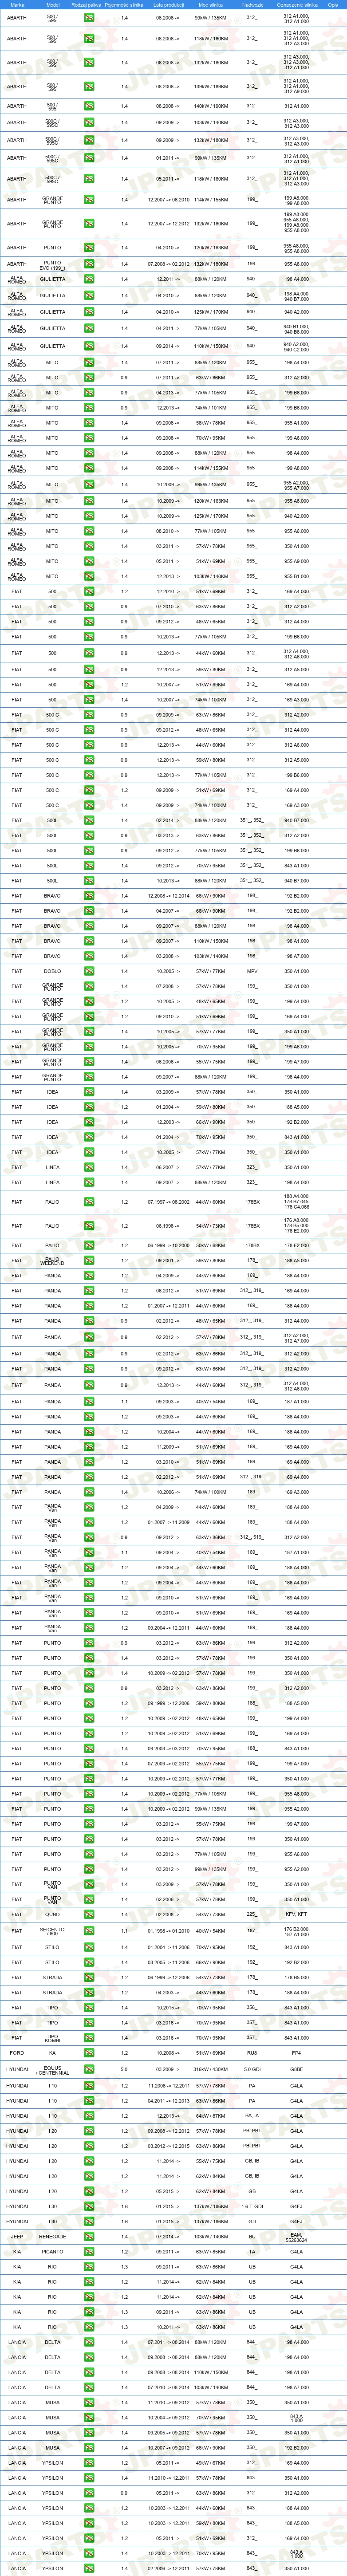Select the KFV, KFT engine code cell

[x=296, y=1914]
